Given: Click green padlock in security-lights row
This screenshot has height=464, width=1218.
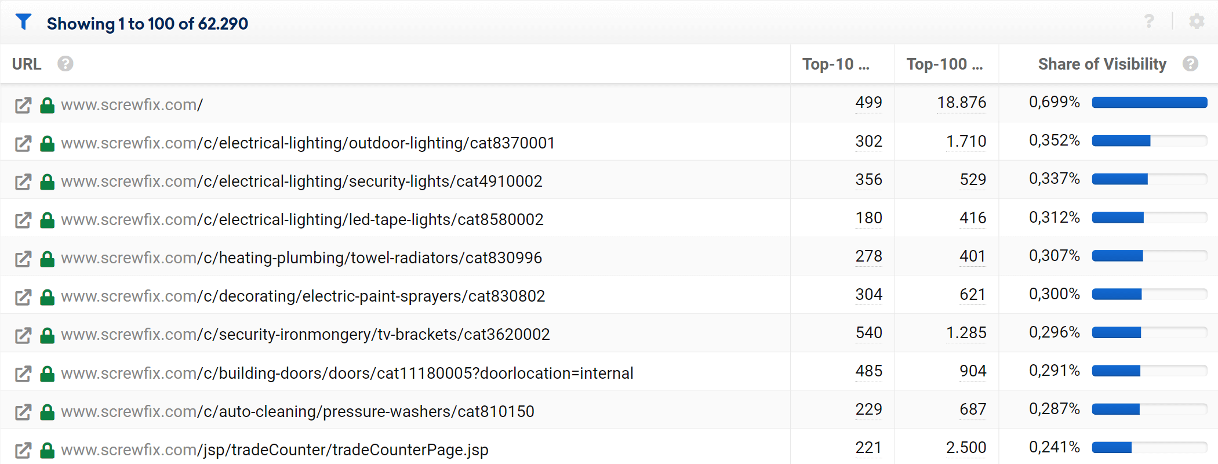Looking at the screenshot, I should (x=47, y=182).
